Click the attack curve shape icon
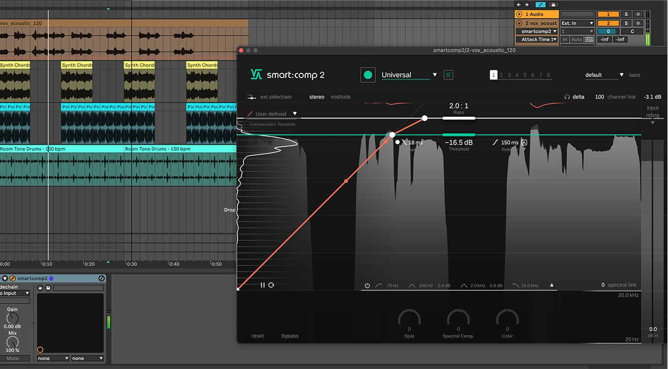This screenshot has height=369, width=668. [x=404, y=143]
